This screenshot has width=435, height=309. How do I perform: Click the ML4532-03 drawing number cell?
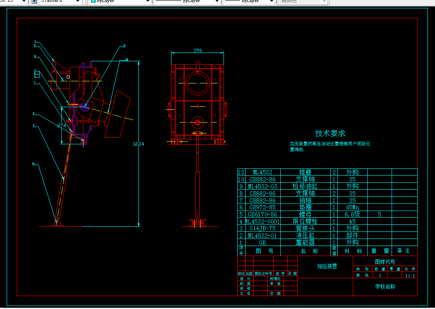262,186
